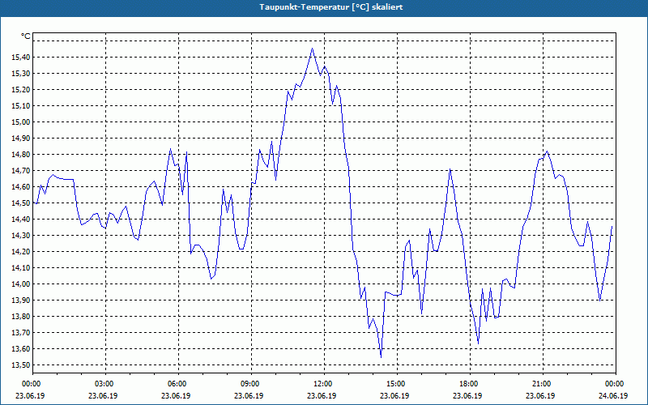Select the 06:00 time label

coord(178,384)
